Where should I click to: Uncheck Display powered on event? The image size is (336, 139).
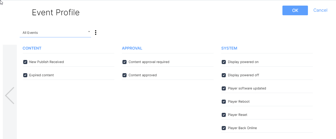[x=224, y=62]
